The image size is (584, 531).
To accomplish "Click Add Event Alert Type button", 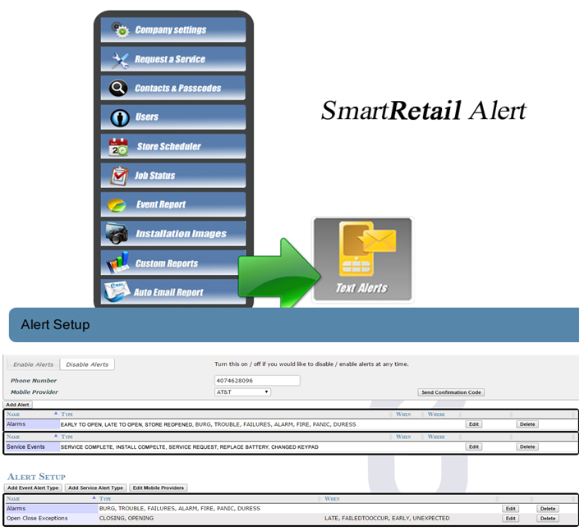I will tap(33, 488).
